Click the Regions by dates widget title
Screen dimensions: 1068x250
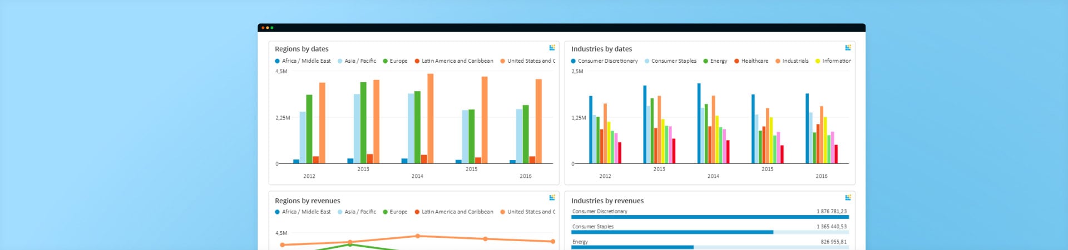click(x=301, y=49)
